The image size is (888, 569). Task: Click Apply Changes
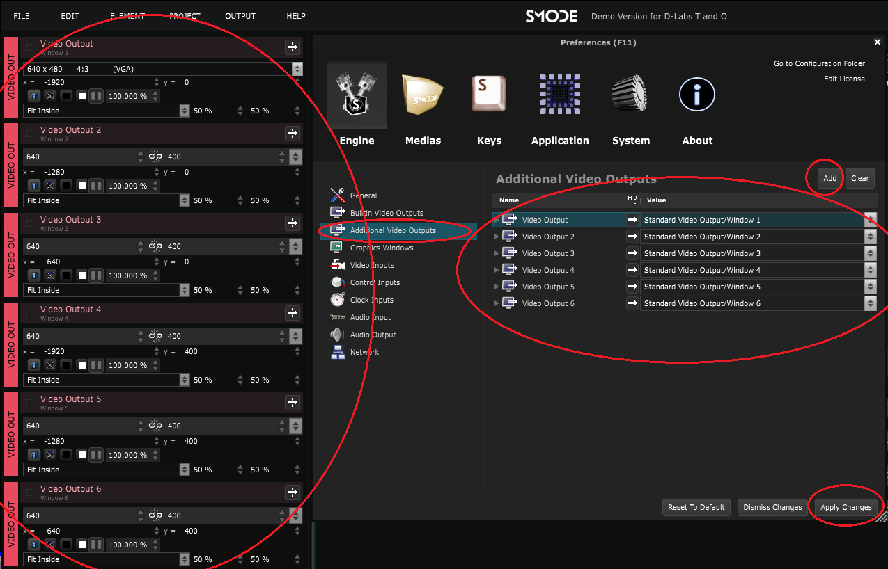846,507
